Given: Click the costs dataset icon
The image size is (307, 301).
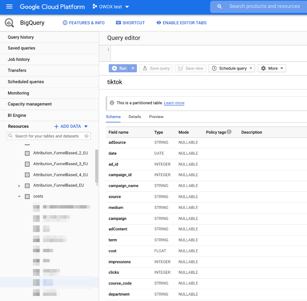Looking at the screenshot, I should [27, 196].
